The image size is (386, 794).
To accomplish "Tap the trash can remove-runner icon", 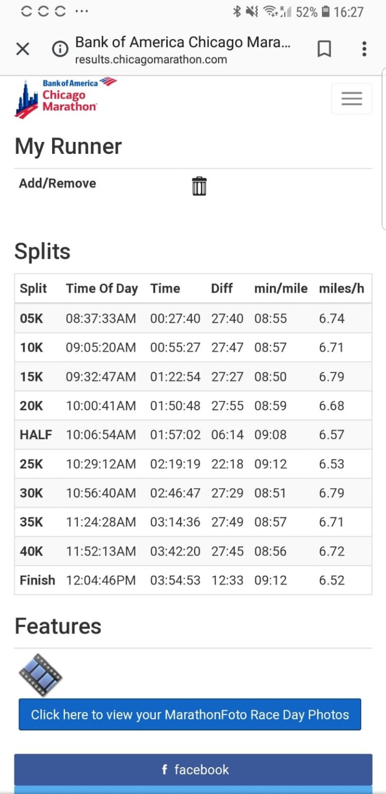I will click(199, 186).
